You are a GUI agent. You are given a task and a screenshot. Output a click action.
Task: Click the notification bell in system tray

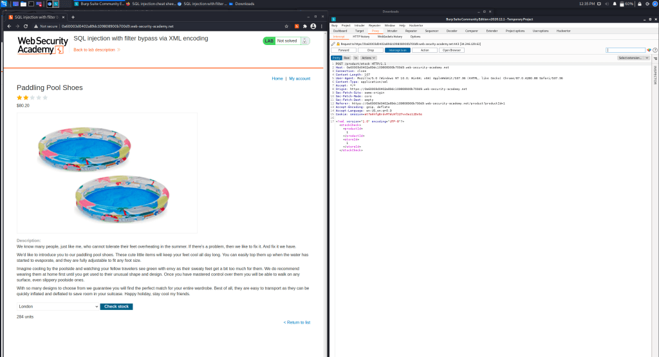(x=614, y=4)
